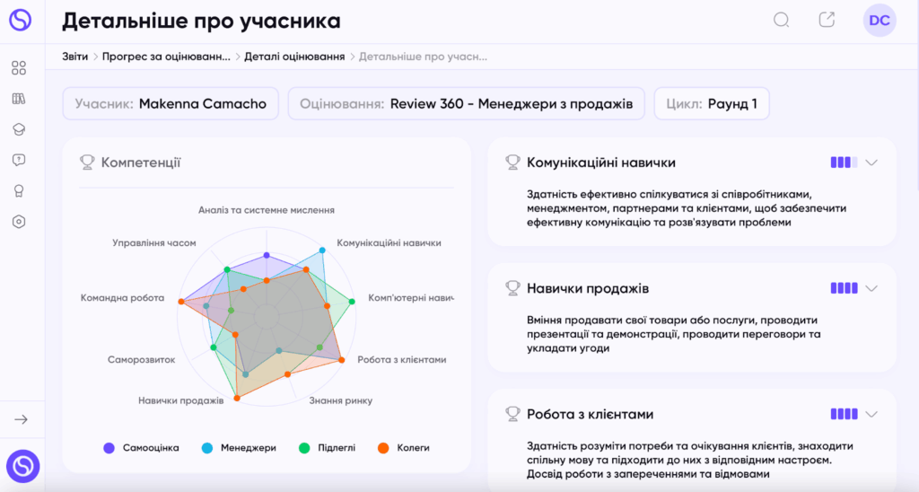
Task: Click trophy icon beside Компетенції heading
Action: click(87, 163)
